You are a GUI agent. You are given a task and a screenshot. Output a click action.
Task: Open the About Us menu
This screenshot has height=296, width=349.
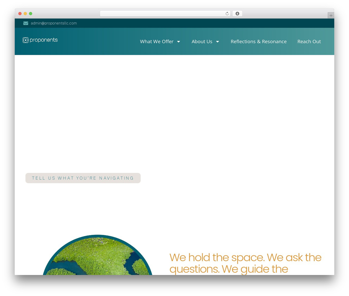coord(202,42)
